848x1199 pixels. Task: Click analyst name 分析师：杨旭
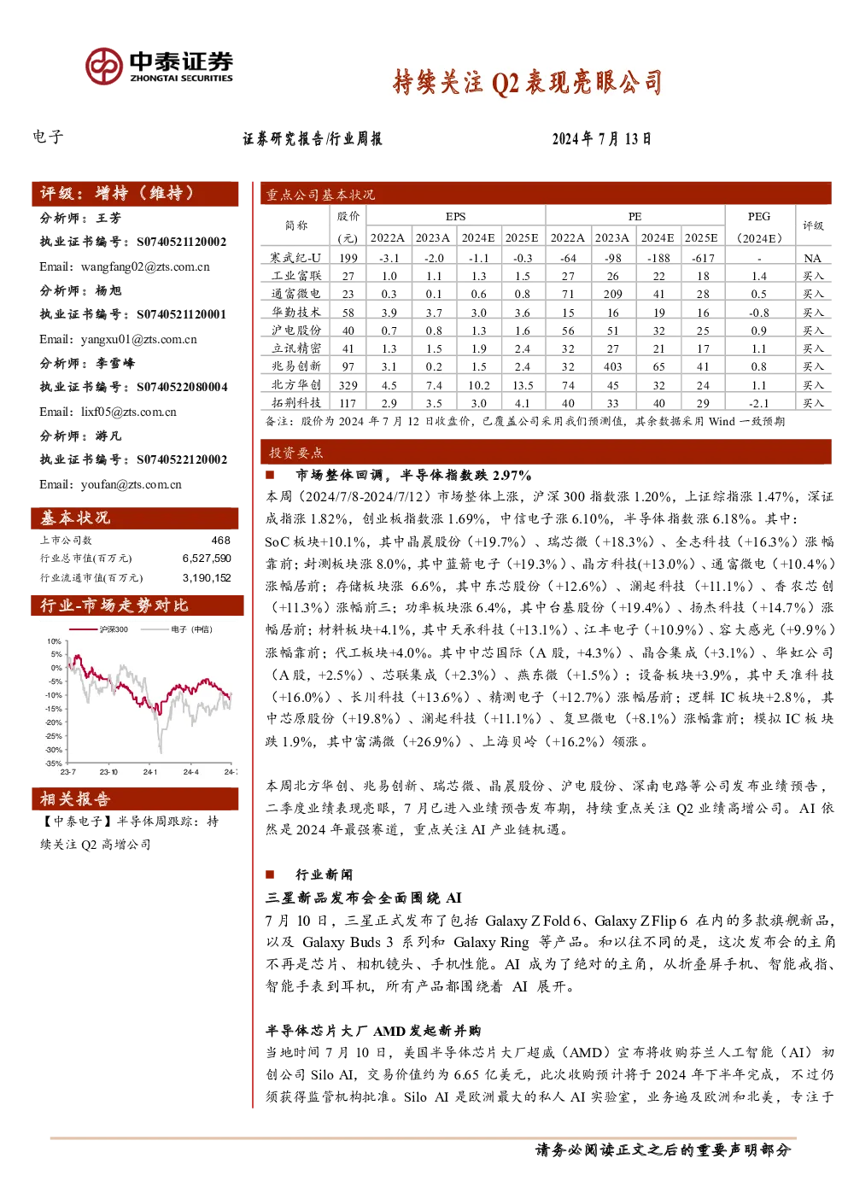80,290
